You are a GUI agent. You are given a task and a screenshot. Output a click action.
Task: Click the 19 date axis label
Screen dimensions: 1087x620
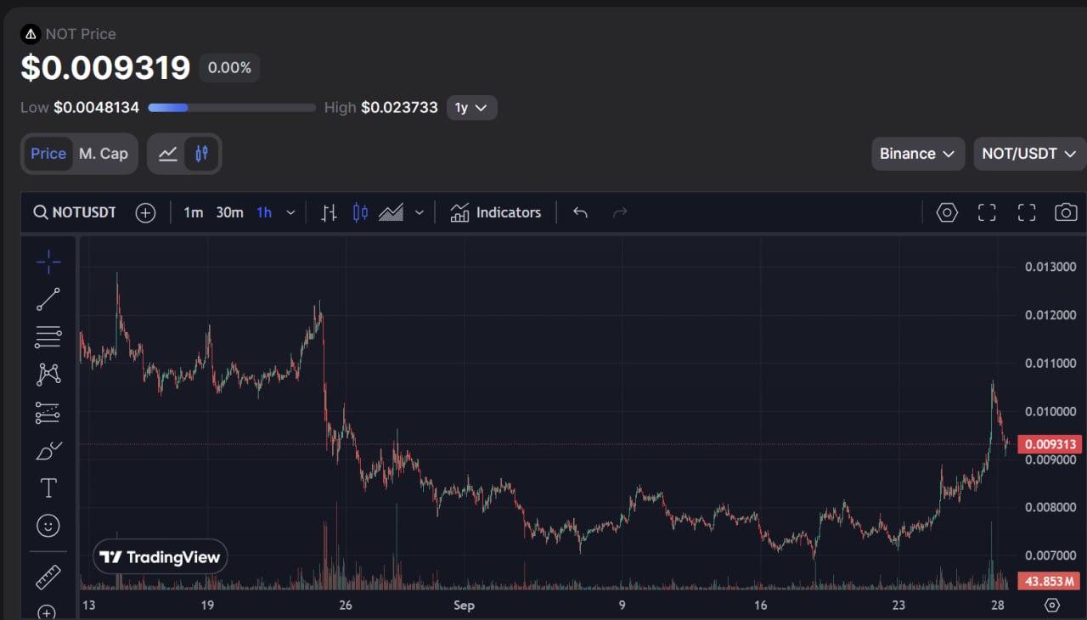coord(207,606)
